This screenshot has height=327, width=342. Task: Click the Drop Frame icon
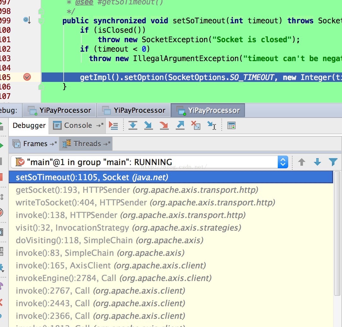196,125
